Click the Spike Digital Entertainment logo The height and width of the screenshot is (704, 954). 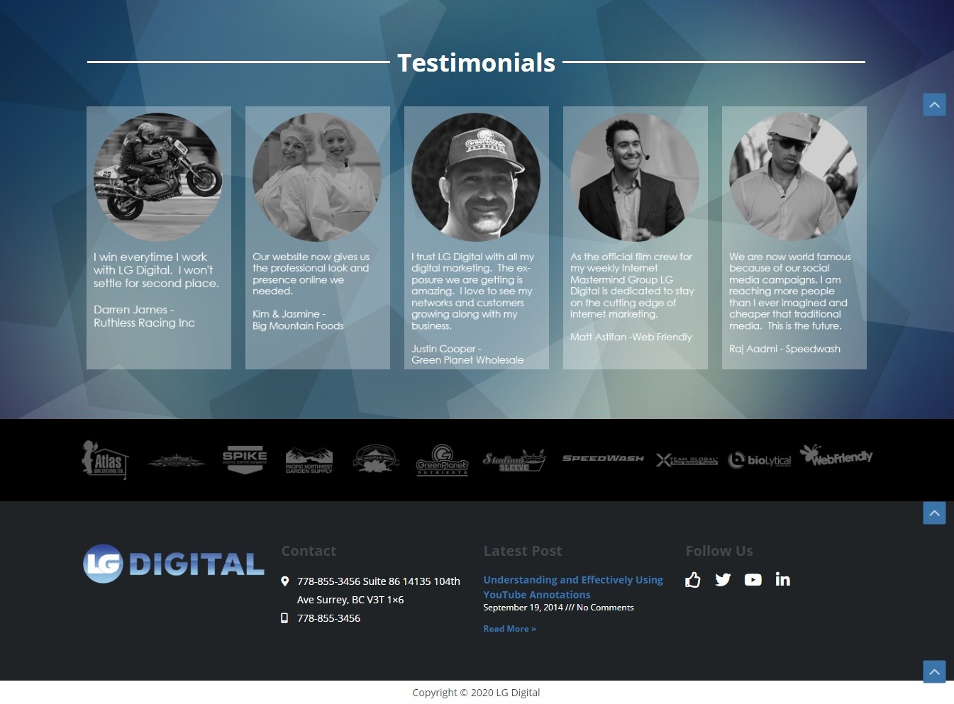click(244, 459)
